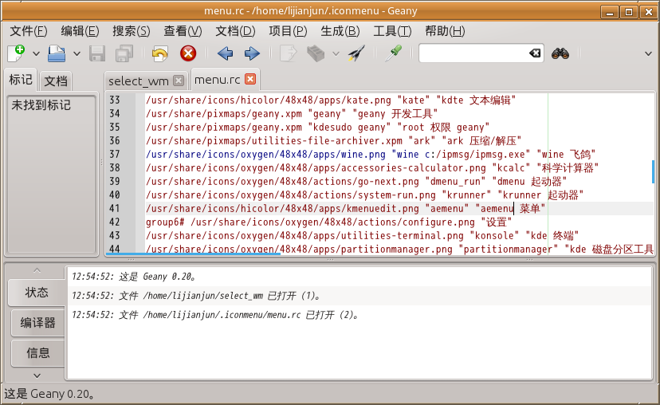Click the horizontal scrollbar of editor
Viewport: 660px width, 405px height.
(x=193, y=254)
